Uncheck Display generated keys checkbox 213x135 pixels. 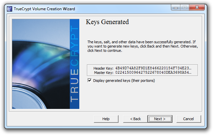point(90,81)
